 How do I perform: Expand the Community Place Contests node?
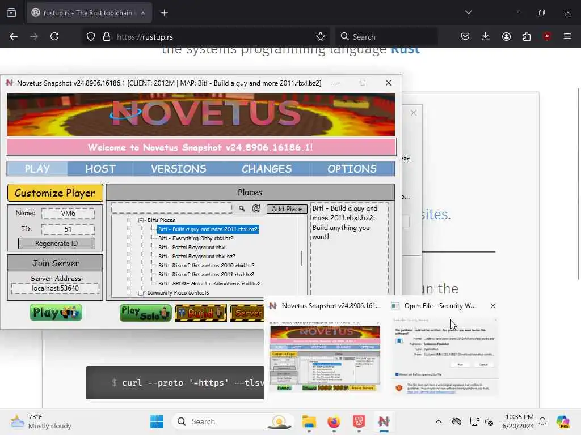[x=141, y=293]
